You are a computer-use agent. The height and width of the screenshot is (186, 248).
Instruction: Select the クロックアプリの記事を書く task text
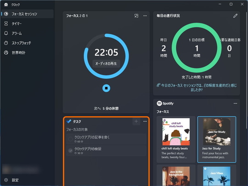click(x=92, y=137)
